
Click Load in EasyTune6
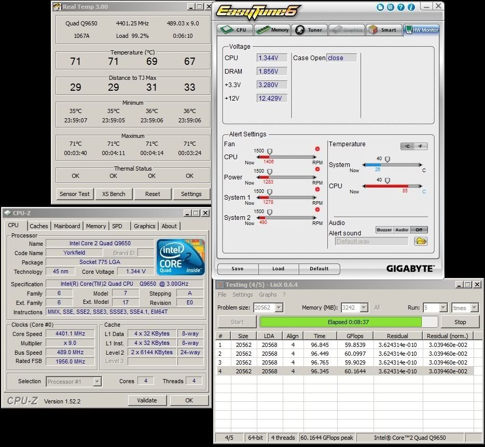coord(279,269)
